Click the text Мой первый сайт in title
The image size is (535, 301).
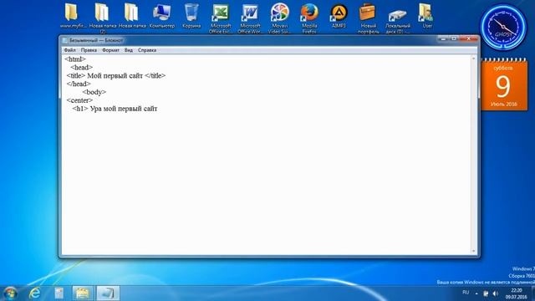pyautogui.click(x=115, y=75)
